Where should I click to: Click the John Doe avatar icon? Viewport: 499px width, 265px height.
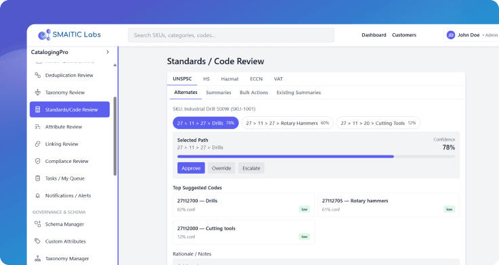click(451, 35)
